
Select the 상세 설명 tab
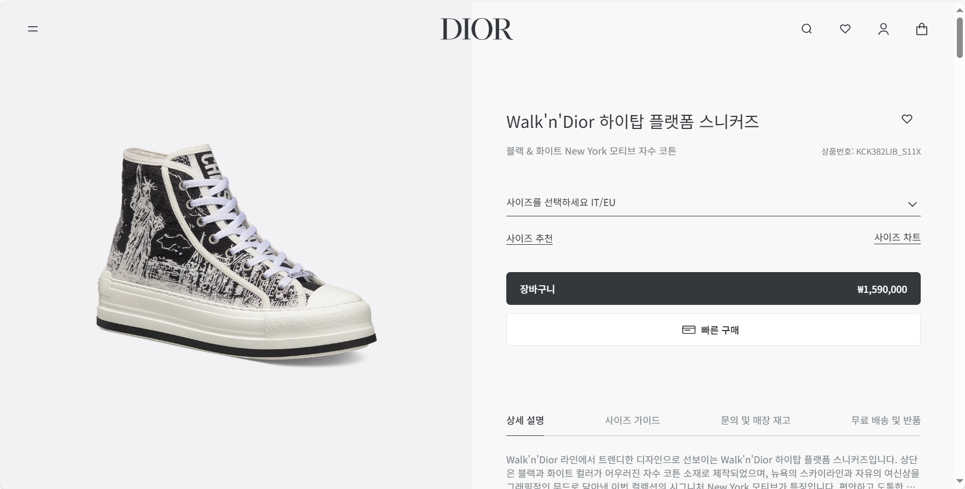[x=525, y=420]
